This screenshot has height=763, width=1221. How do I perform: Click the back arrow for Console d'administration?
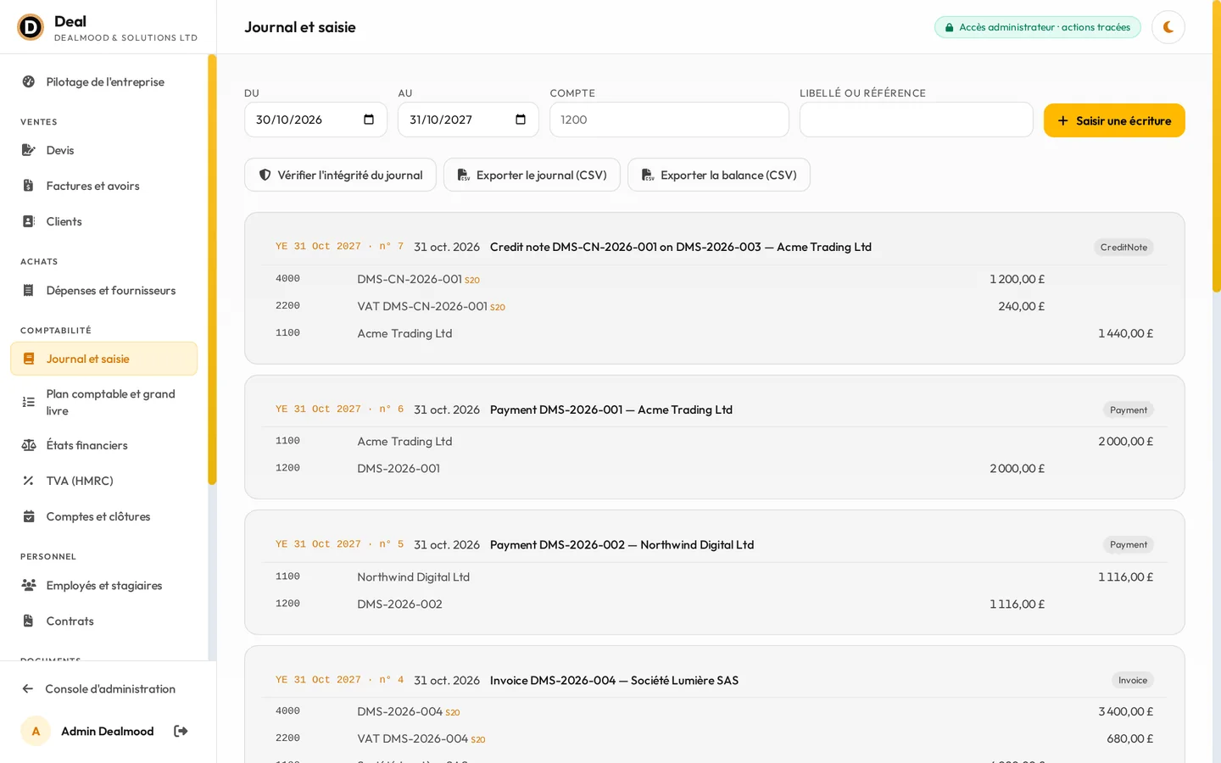click(x=28, y=688)
